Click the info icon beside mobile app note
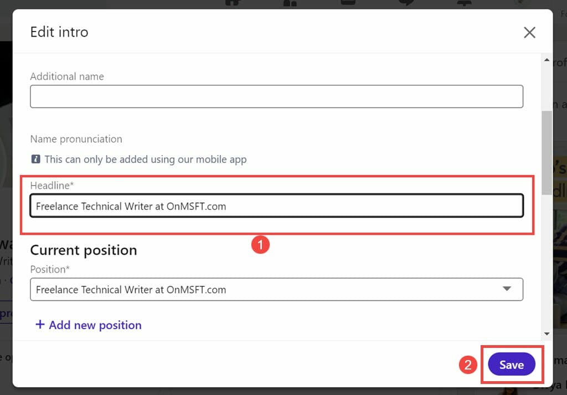This screenshot has height=395, width=567. pyautogui.click(x=35, y=159)
